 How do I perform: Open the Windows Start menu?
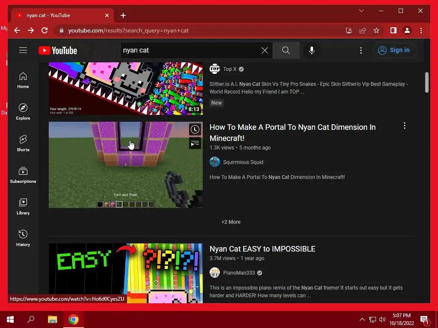(10, 319)
